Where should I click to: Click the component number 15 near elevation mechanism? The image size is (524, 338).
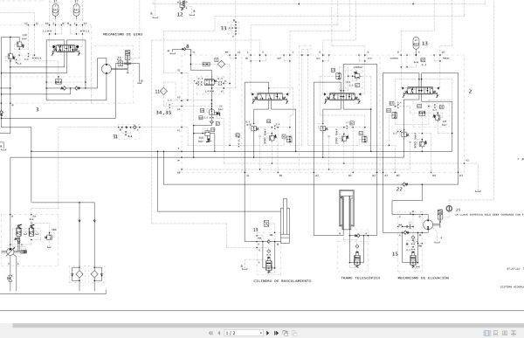(x=395, y=254)
